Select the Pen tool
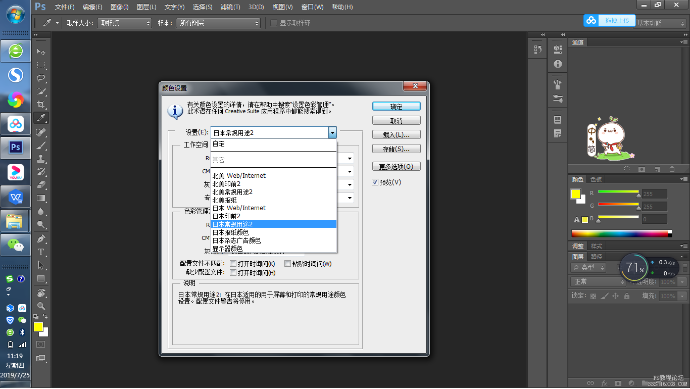Viewport: 690px width, 389px height. 41,238
